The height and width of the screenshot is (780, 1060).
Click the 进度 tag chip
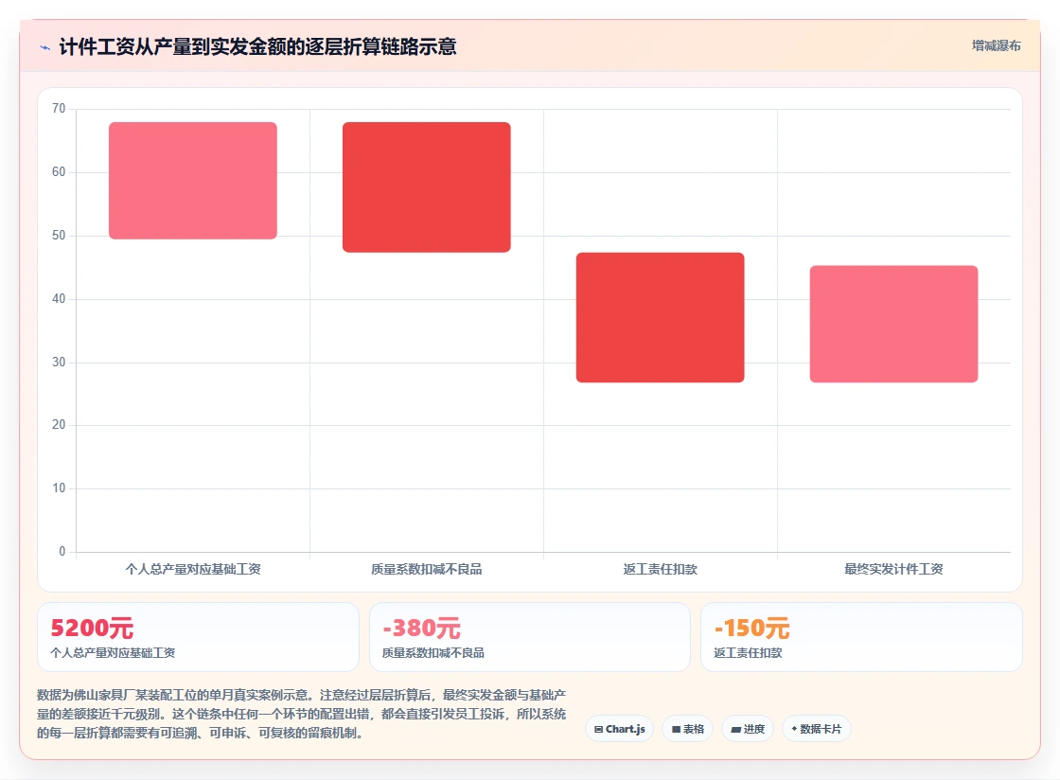click(x=748, y=729)
